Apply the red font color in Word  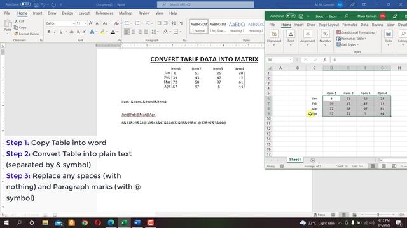pos(113,32)
